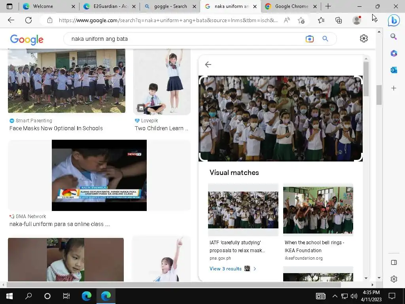Open a new browser tab
The image size is (405, 304).
point(328,6)
